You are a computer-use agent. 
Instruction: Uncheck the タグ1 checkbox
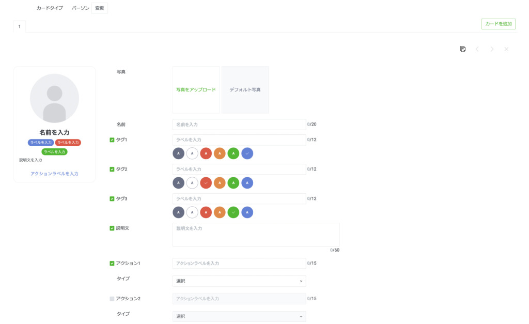[x=112, y=140]
